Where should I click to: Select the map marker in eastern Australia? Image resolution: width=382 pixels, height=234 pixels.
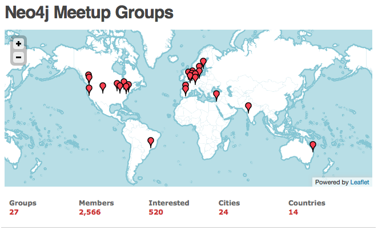point(313,147)
